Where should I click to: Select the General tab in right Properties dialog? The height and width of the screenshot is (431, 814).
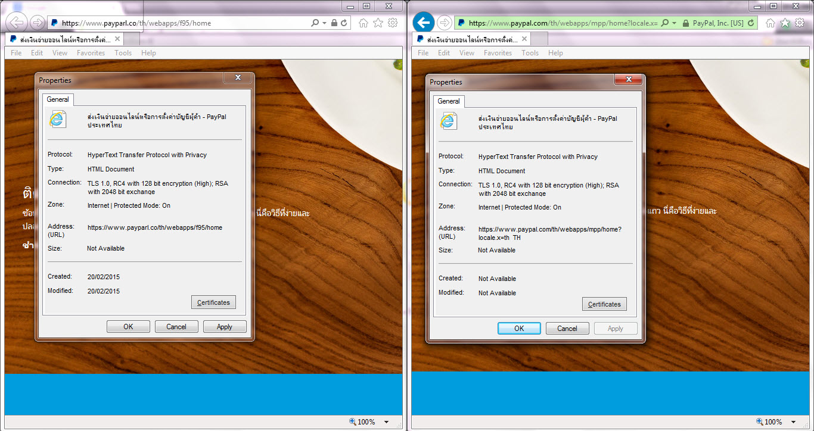[x=449, y=101]
